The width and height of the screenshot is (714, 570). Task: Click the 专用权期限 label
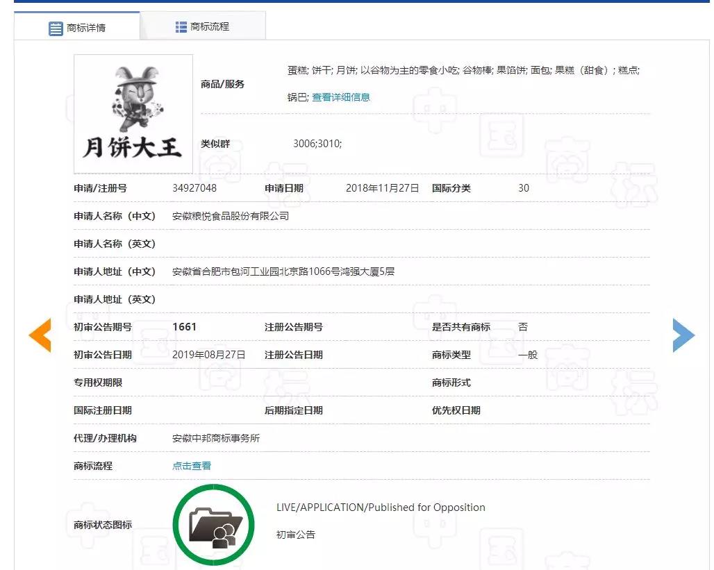coord(98,383)
